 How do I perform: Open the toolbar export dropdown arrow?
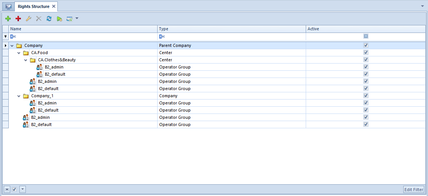click(x=77, y=19)
